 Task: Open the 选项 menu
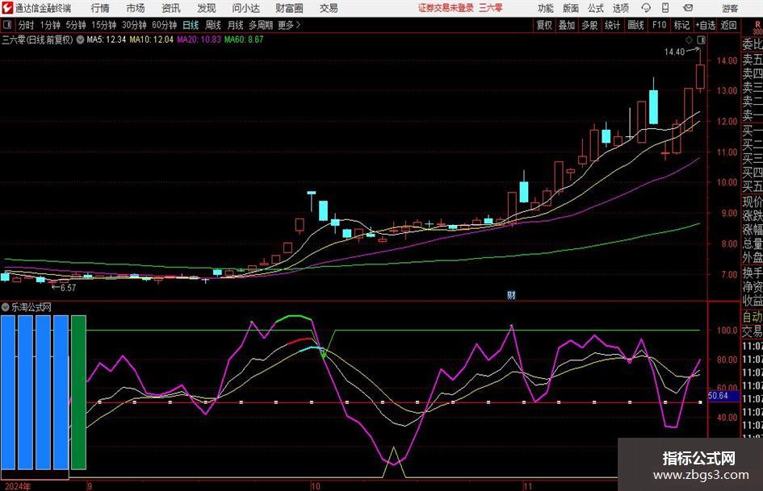pos(620,8)
